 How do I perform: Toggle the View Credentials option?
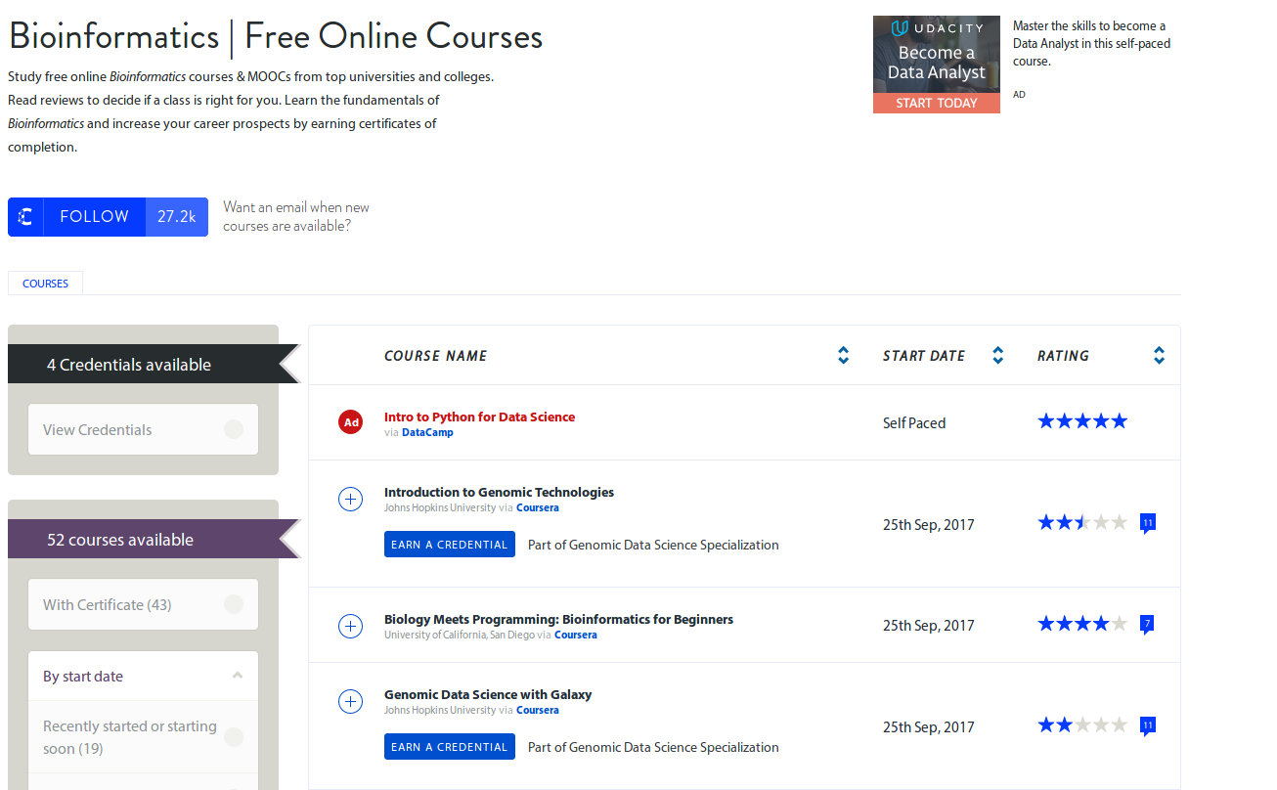click(143, 429)
